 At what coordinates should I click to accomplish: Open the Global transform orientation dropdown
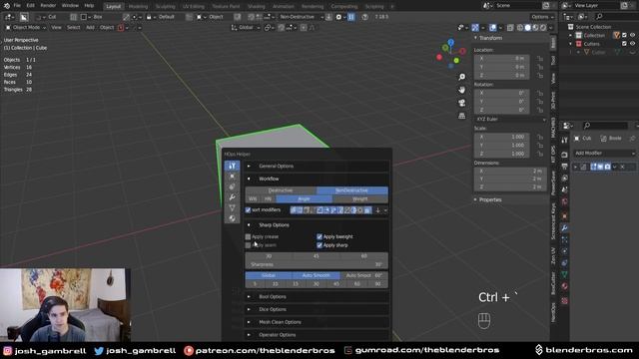(x=246, y=28)
